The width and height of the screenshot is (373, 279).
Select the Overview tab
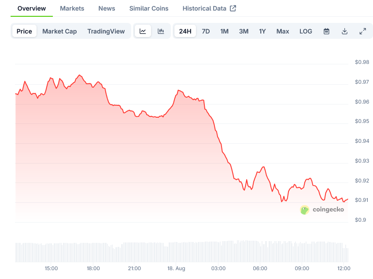point(32,8)
